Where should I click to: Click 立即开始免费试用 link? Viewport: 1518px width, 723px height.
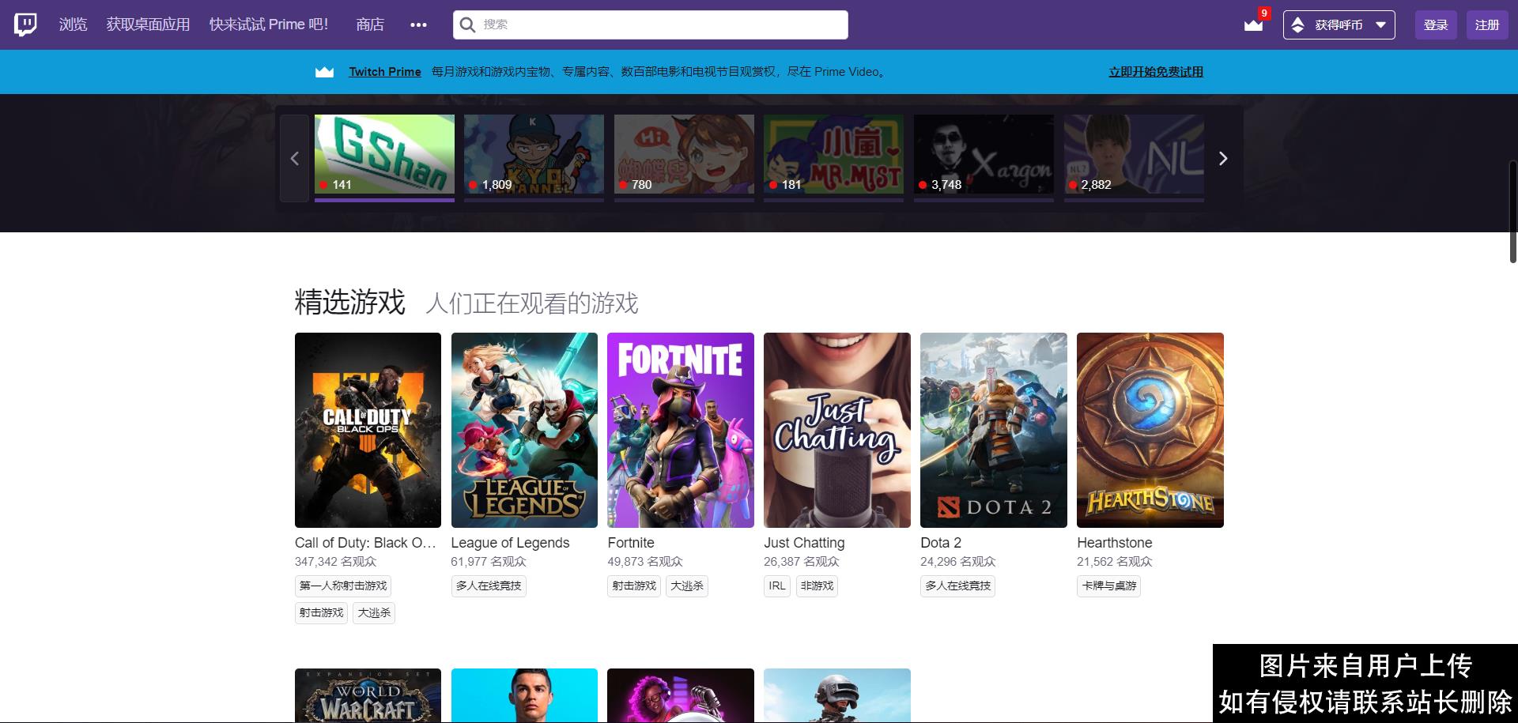tap(1155, 72)
